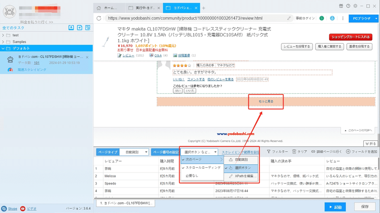Choose XPathを編集 in the submenu
The height and width of the screenshot is (213, 380).
pos(241,176)
